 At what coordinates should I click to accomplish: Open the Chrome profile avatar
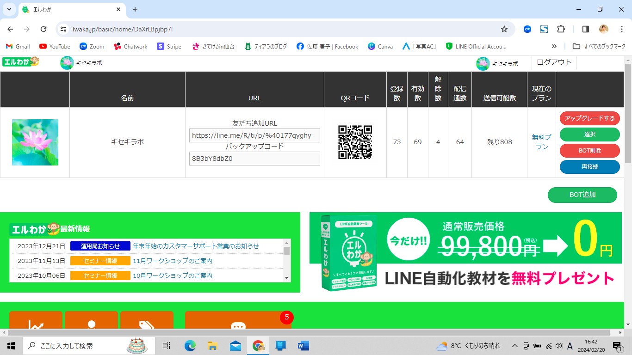coord(603,29)
